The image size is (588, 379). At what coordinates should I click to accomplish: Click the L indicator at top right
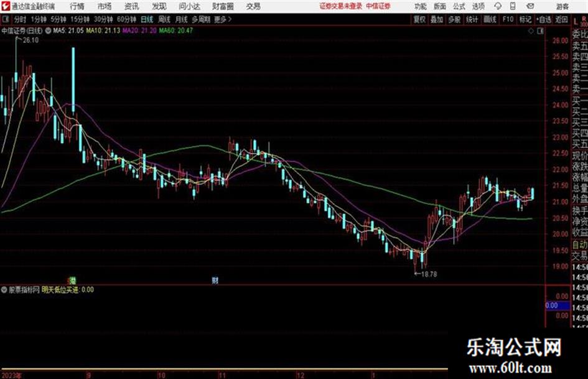click(x=576, y=22)
